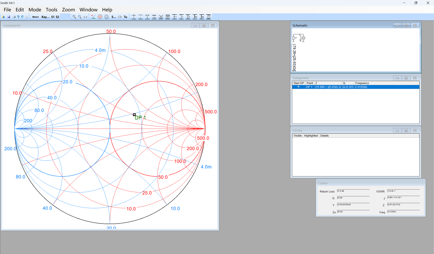Image resolution: width=434 pixels, height=254 pixels.
Task: Insert a shunt capacitor element
Action: click(175, 17)
